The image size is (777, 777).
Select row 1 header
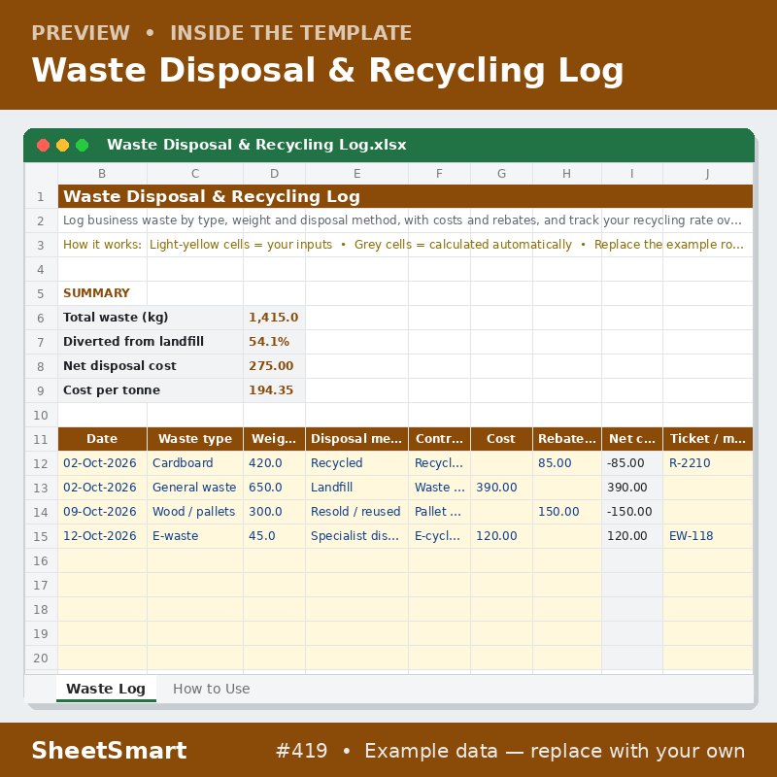(41, 197)
